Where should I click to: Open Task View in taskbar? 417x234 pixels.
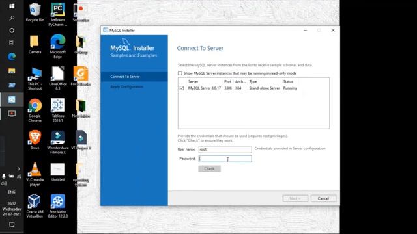[12, 42]
